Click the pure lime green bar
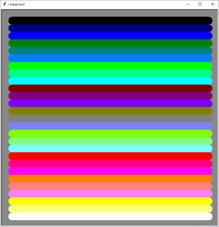Screen dimensions: 219x227 click(110, 66)
